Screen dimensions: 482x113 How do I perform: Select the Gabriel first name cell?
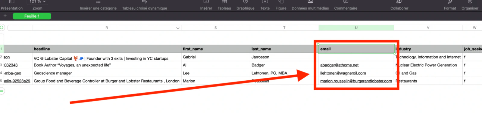(x=216, y=57)
